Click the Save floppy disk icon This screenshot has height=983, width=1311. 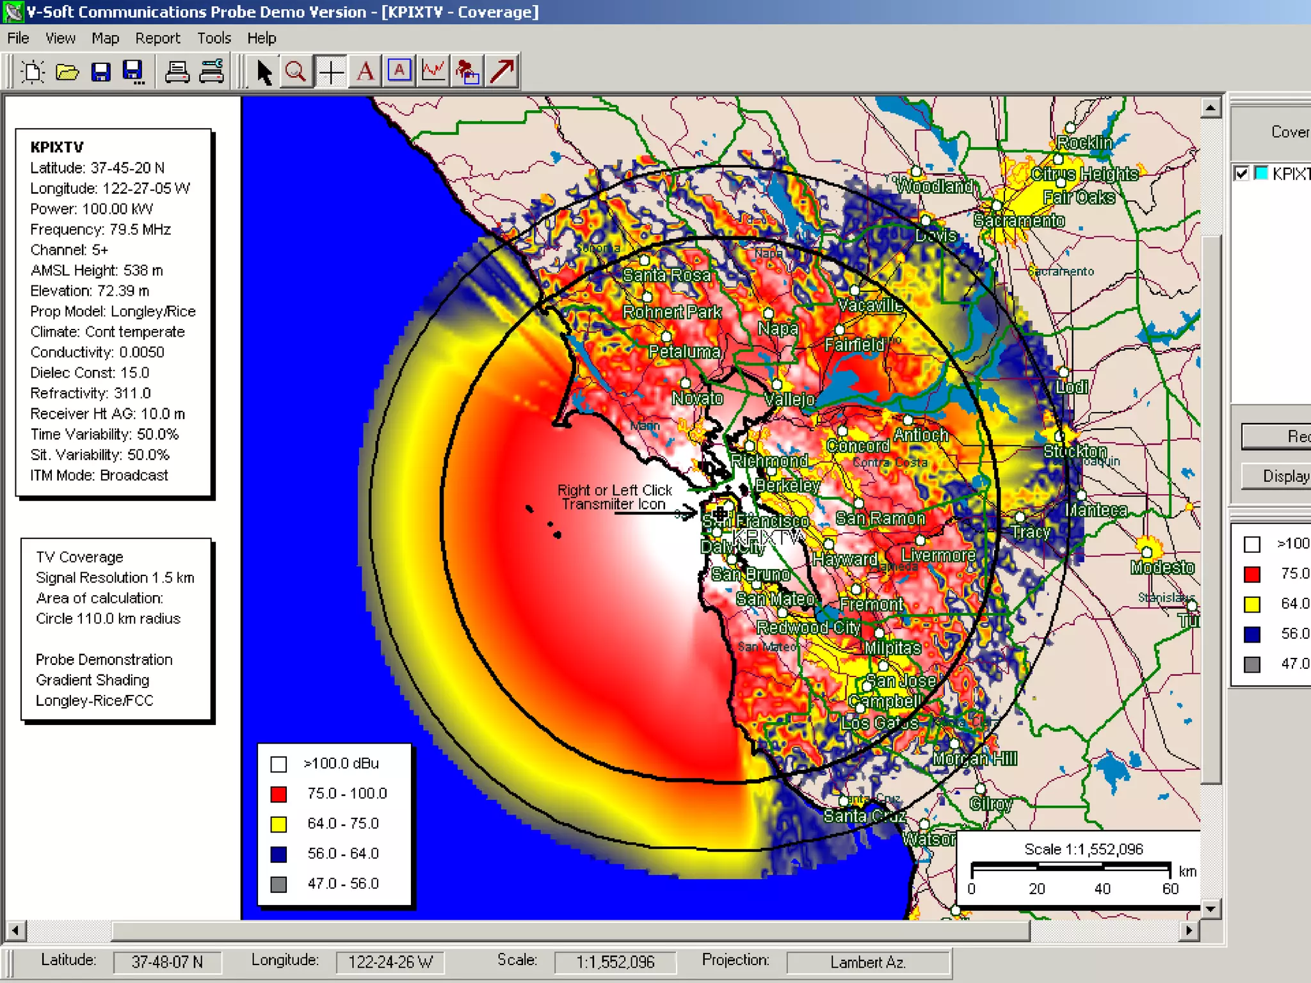tap(101, 71)
